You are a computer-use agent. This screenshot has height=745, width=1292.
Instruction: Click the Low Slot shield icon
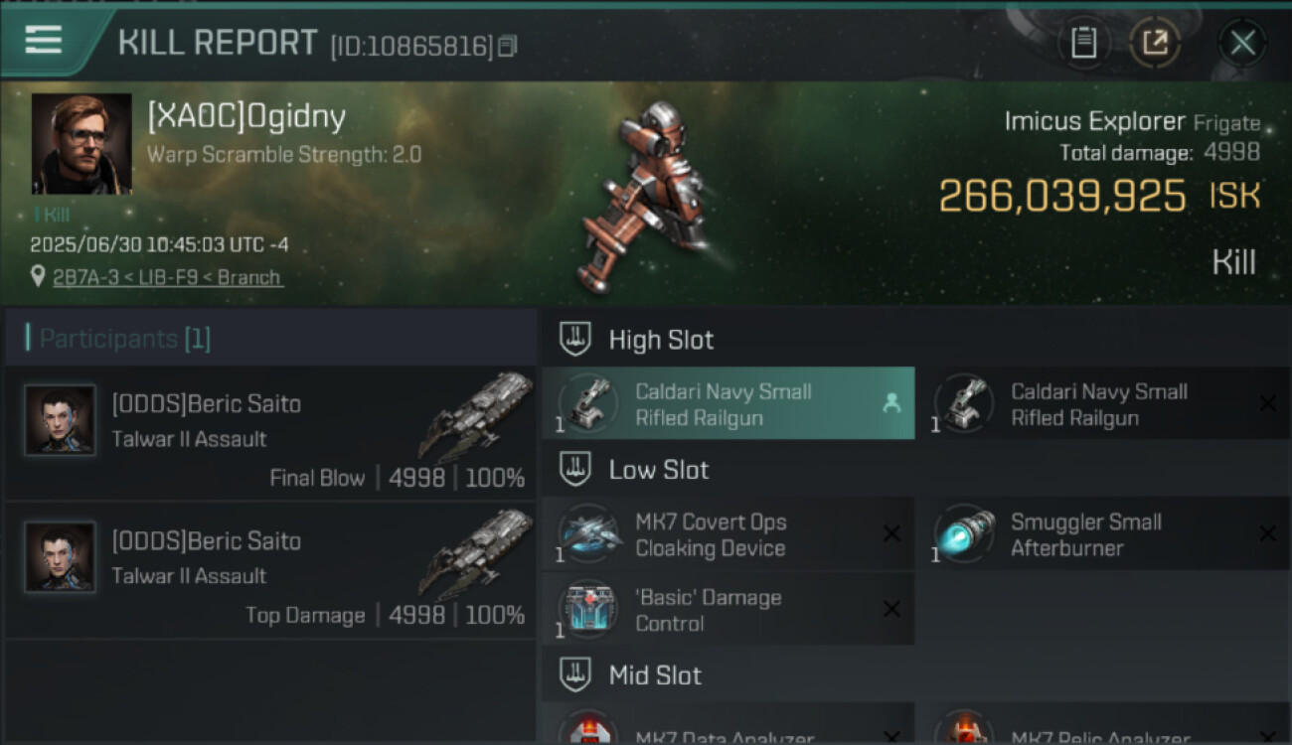pyautogui.click(x=575, y=470)
